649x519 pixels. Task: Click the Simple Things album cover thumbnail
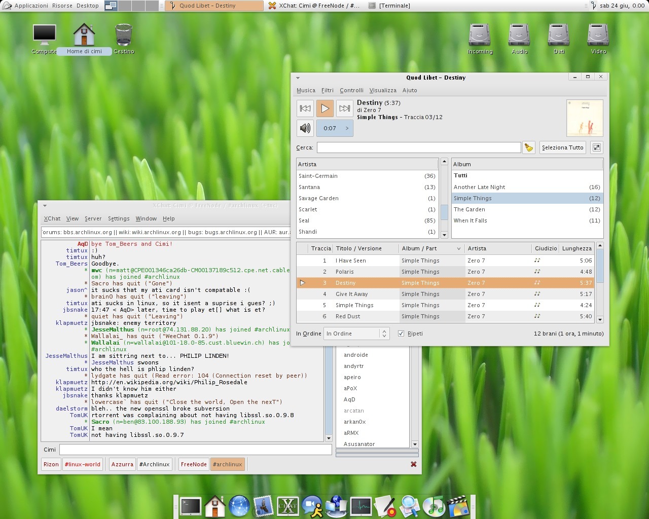click(x=585, y=118)
